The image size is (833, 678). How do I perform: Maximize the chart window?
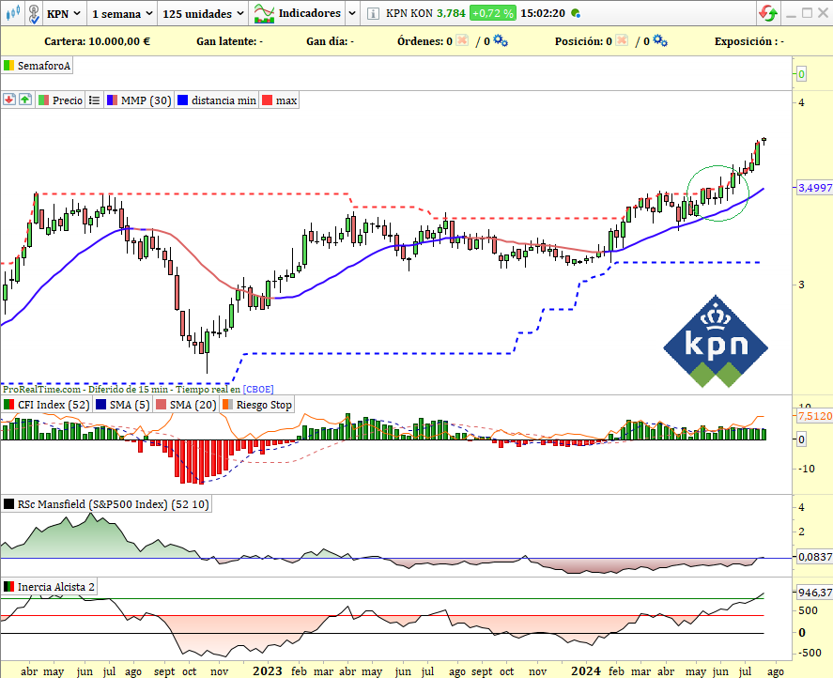[x=807, y=13]
